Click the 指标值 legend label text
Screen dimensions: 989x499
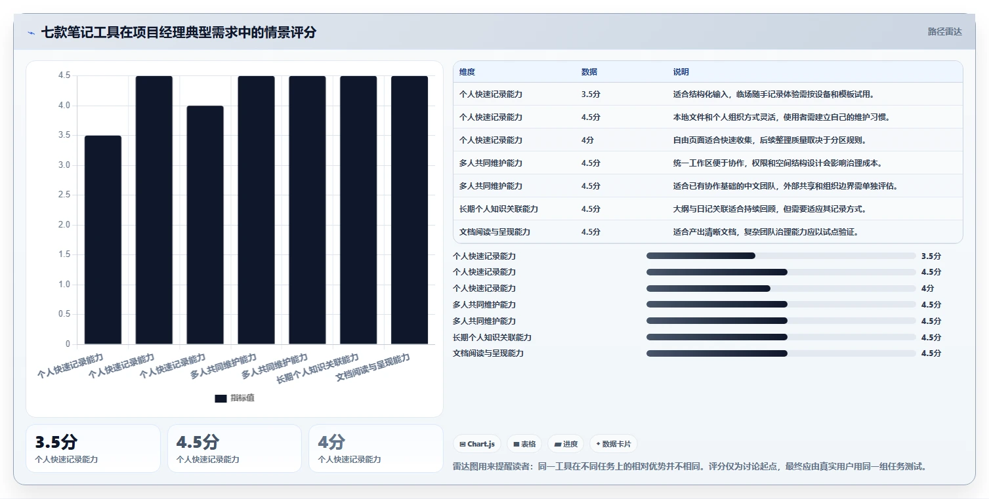[242, 398]
